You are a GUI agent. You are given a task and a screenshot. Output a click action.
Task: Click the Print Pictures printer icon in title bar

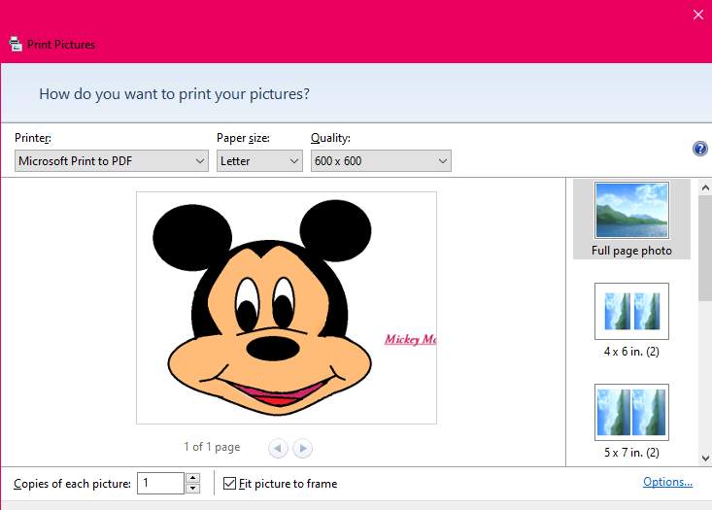[16, 44]
